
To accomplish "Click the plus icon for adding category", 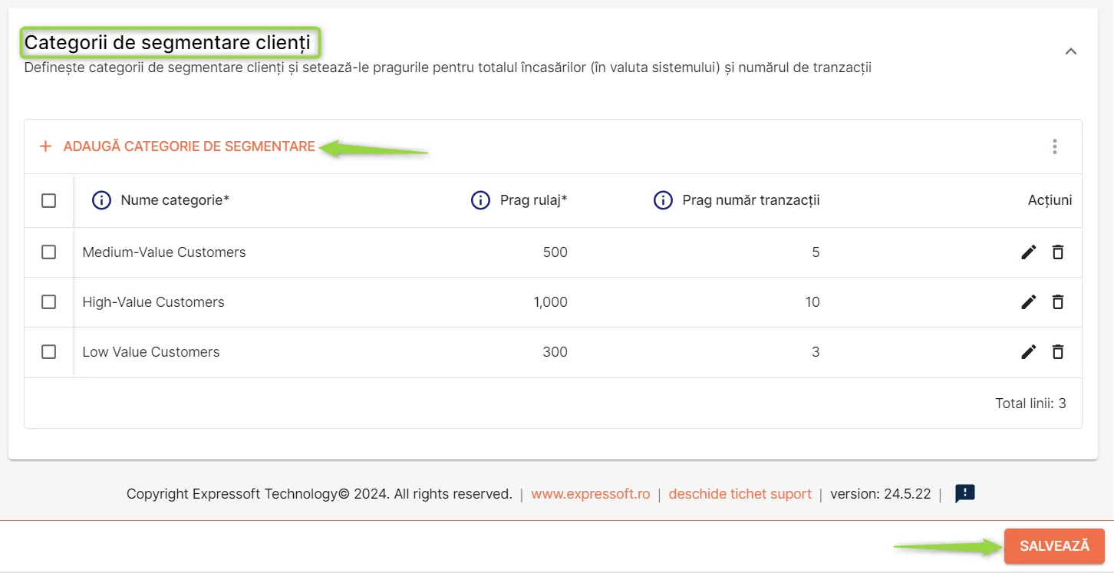I will click(x=45, y=146).
